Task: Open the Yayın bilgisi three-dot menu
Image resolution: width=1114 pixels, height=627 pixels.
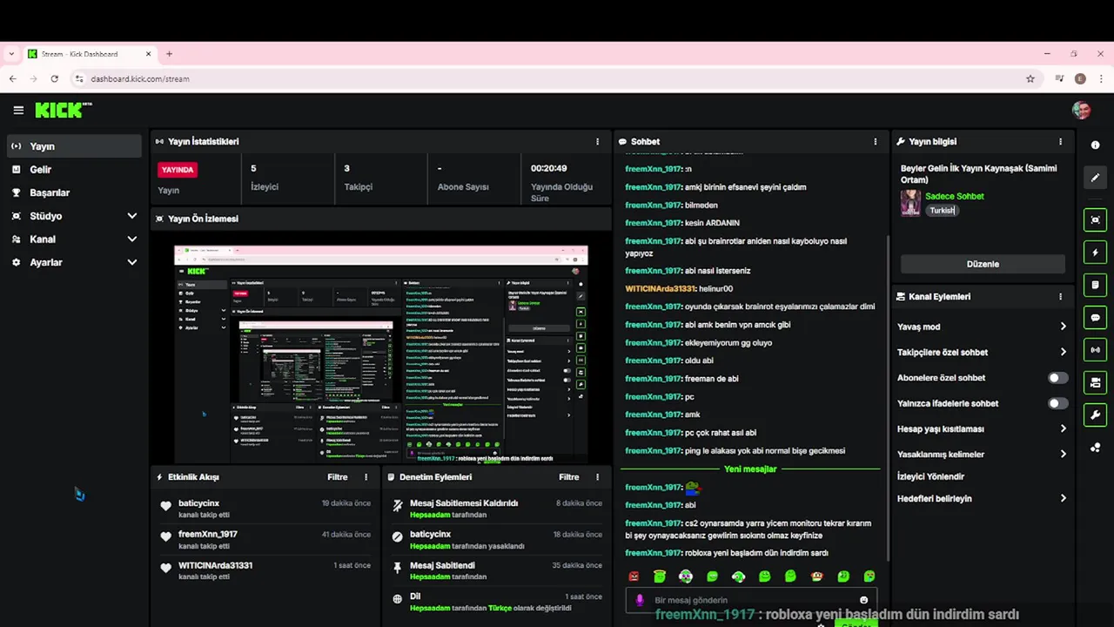Action: click(x=1060, y=141)
